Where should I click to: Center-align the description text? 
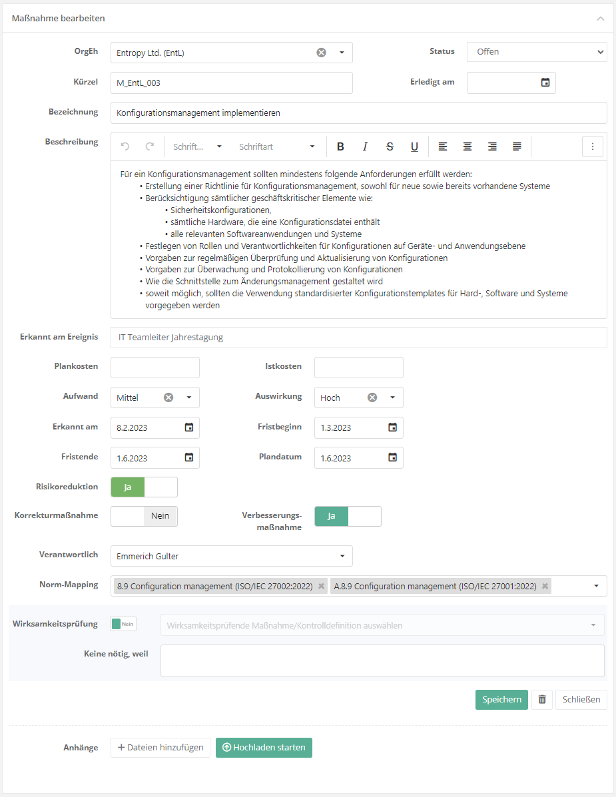pyautogui.click(x=467, y=147)
